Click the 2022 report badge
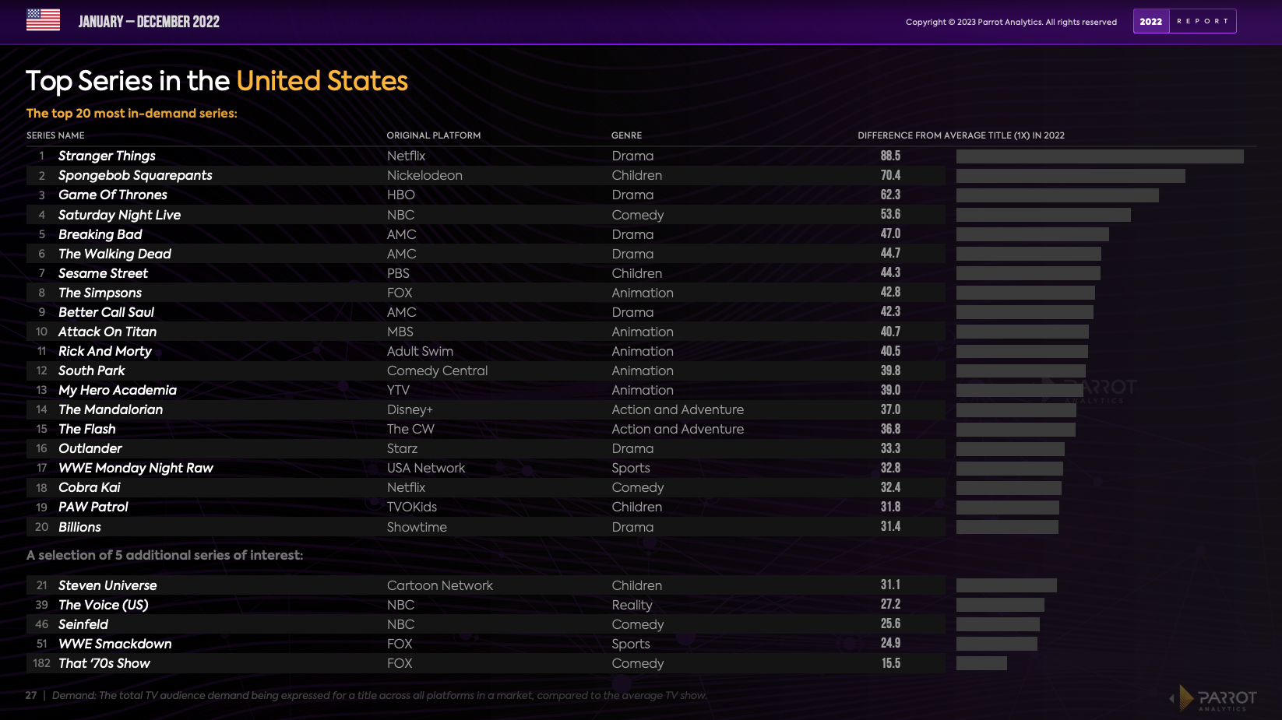Viewport: 1282px width, 720px height. 1150,22
